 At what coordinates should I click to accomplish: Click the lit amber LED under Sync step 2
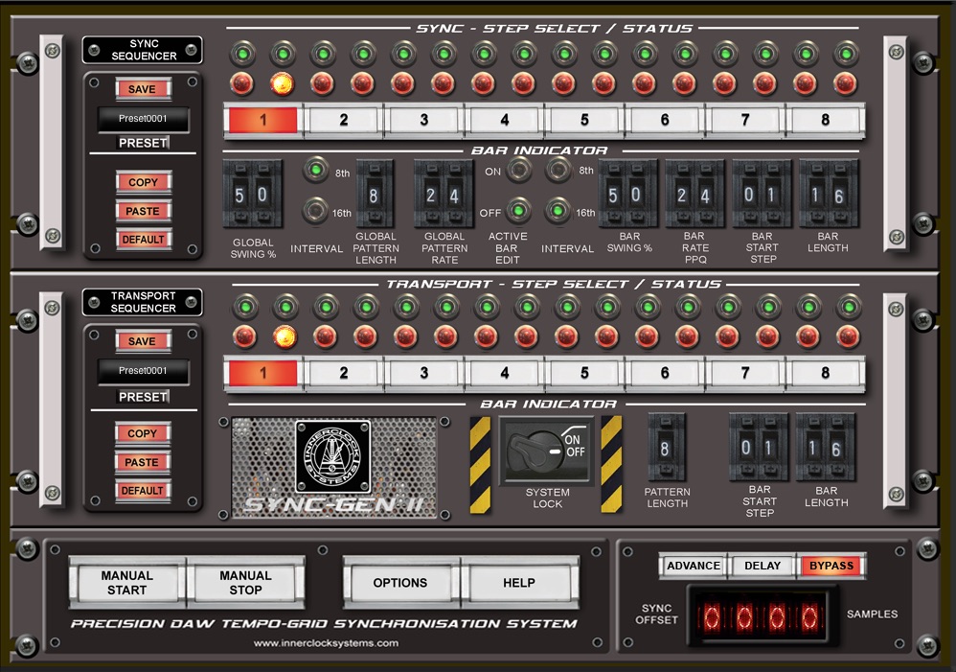click(283, 82)
